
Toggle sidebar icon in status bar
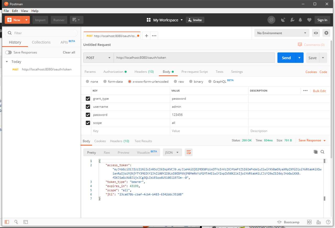(7, 222)
